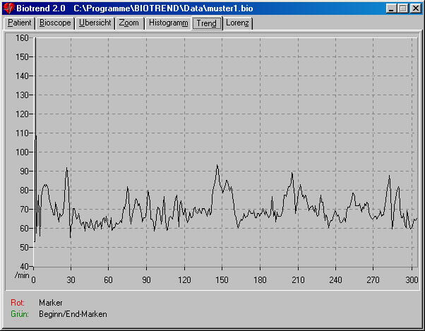Show the Histogramm tab
Screen dimensions: 425x331
tap(168, 23)
